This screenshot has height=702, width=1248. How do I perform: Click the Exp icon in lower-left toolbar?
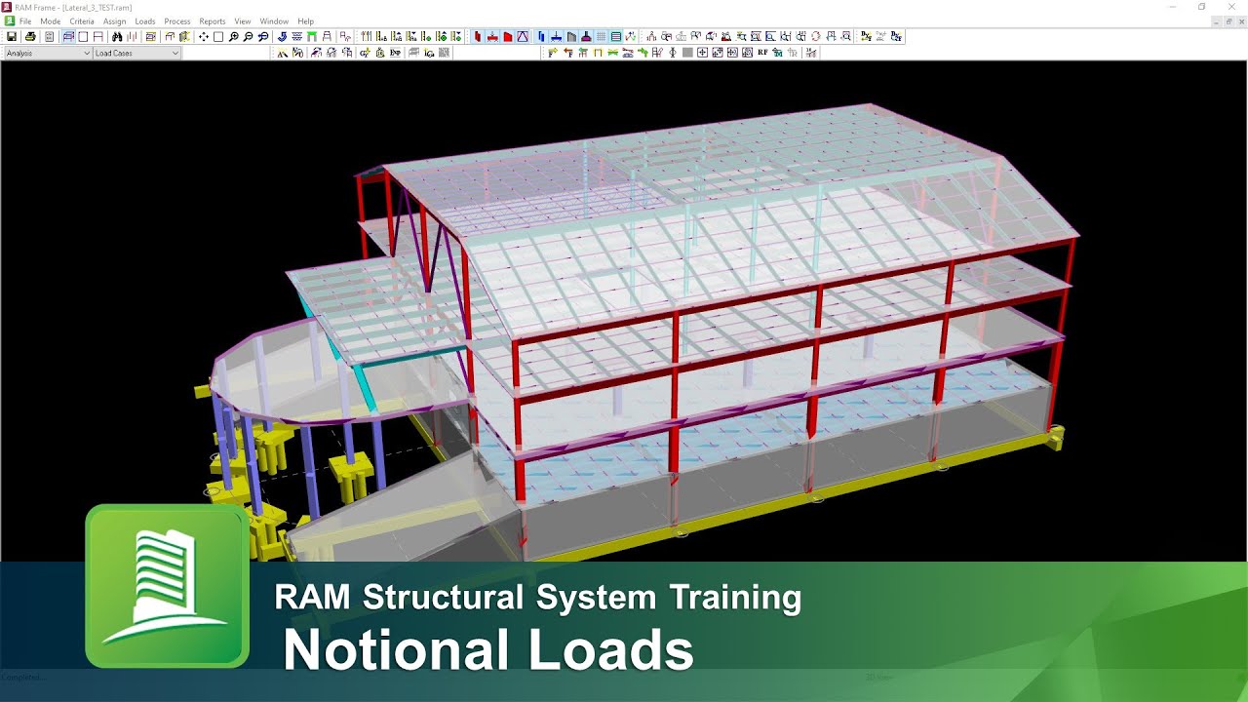tap(395, 53)
